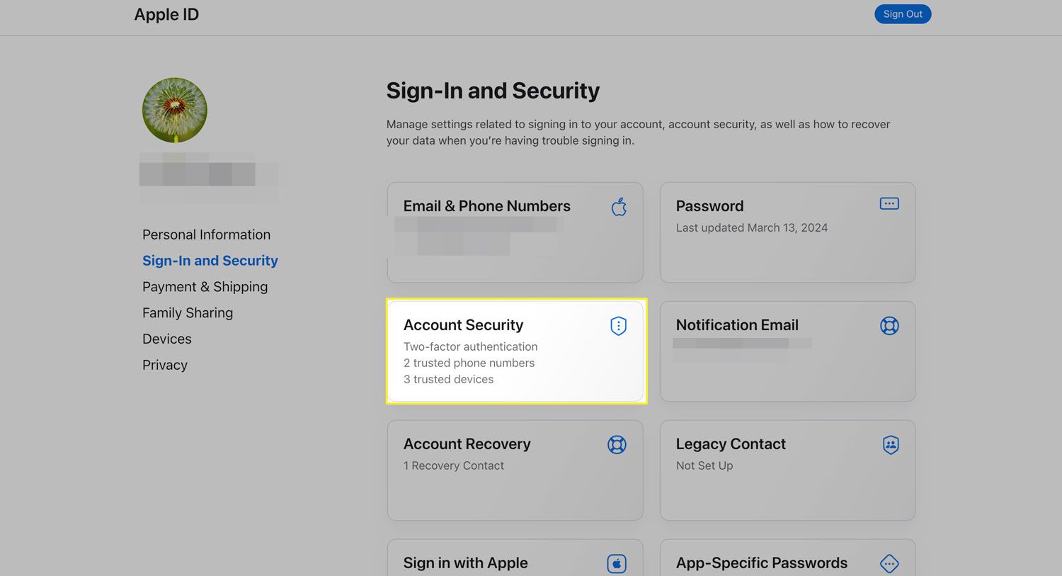Navigate to Privacy in the sidebar
Screen dimensions: 1062x576
pyautogui.click(x=165, y=366)
